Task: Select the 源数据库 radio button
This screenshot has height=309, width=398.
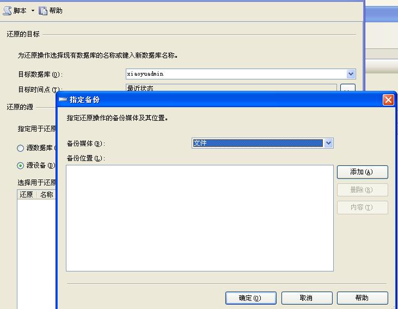Action: tap(21, 148)
